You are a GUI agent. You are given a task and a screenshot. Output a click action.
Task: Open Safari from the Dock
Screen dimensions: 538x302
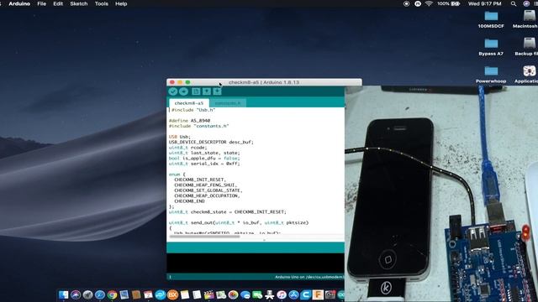(x=100, y=294)
